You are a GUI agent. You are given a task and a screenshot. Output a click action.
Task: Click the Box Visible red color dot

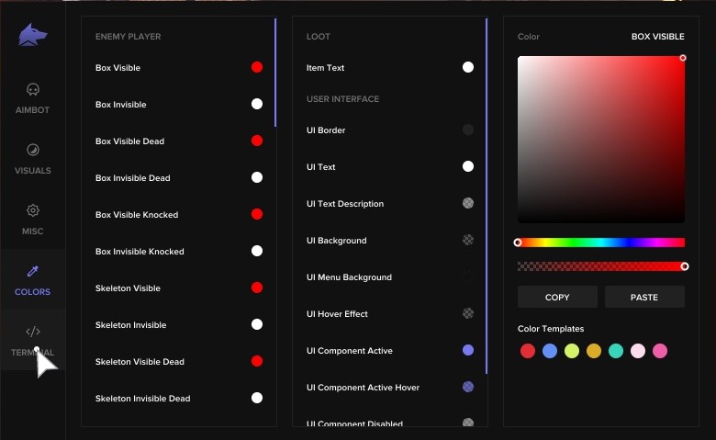tap(257, 67)
